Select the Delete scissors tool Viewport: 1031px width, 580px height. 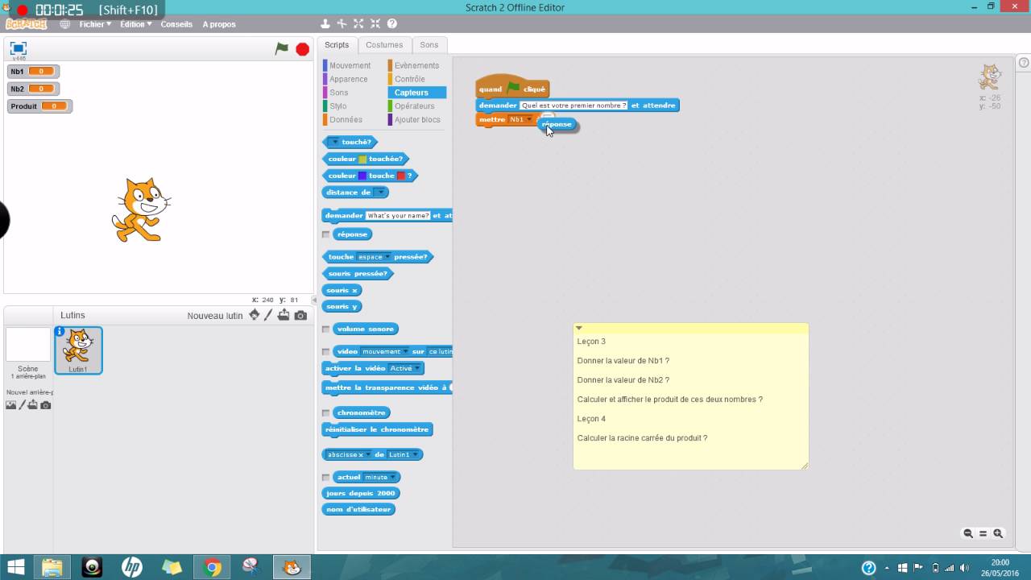(342, 24)
